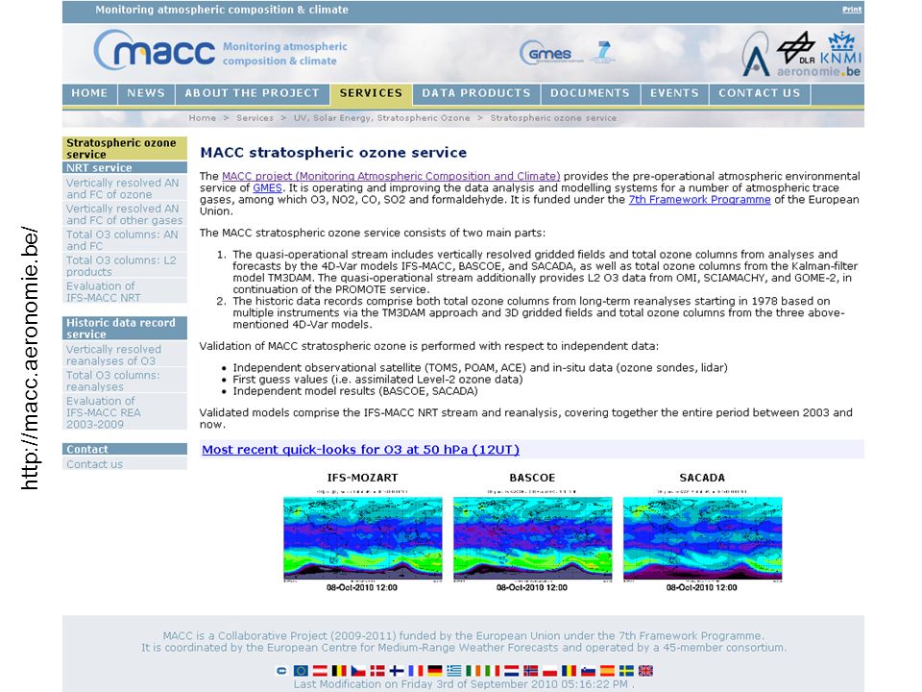Open Evaluation of IFS-MACC NRT
Viewport: 922px width, 692px height.
coord(125,291)
